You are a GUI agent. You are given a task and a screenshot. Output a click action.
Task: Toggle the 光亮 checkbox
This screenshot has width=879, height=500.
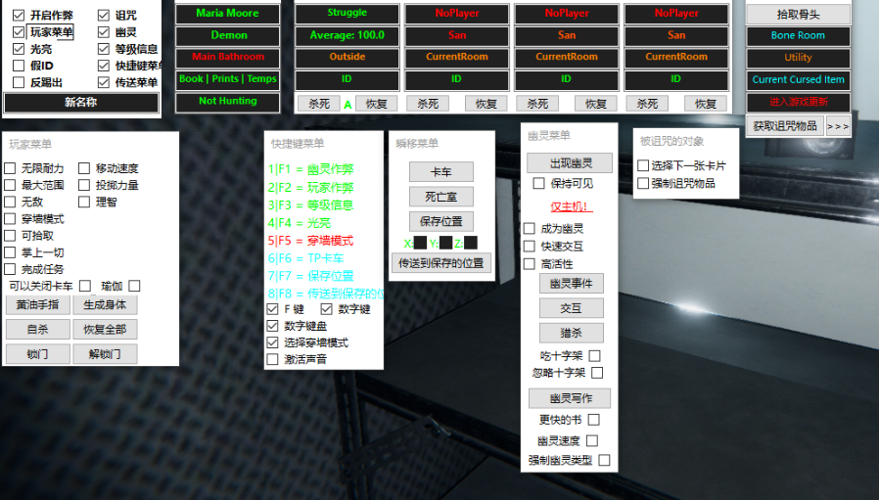pos(19,49)
